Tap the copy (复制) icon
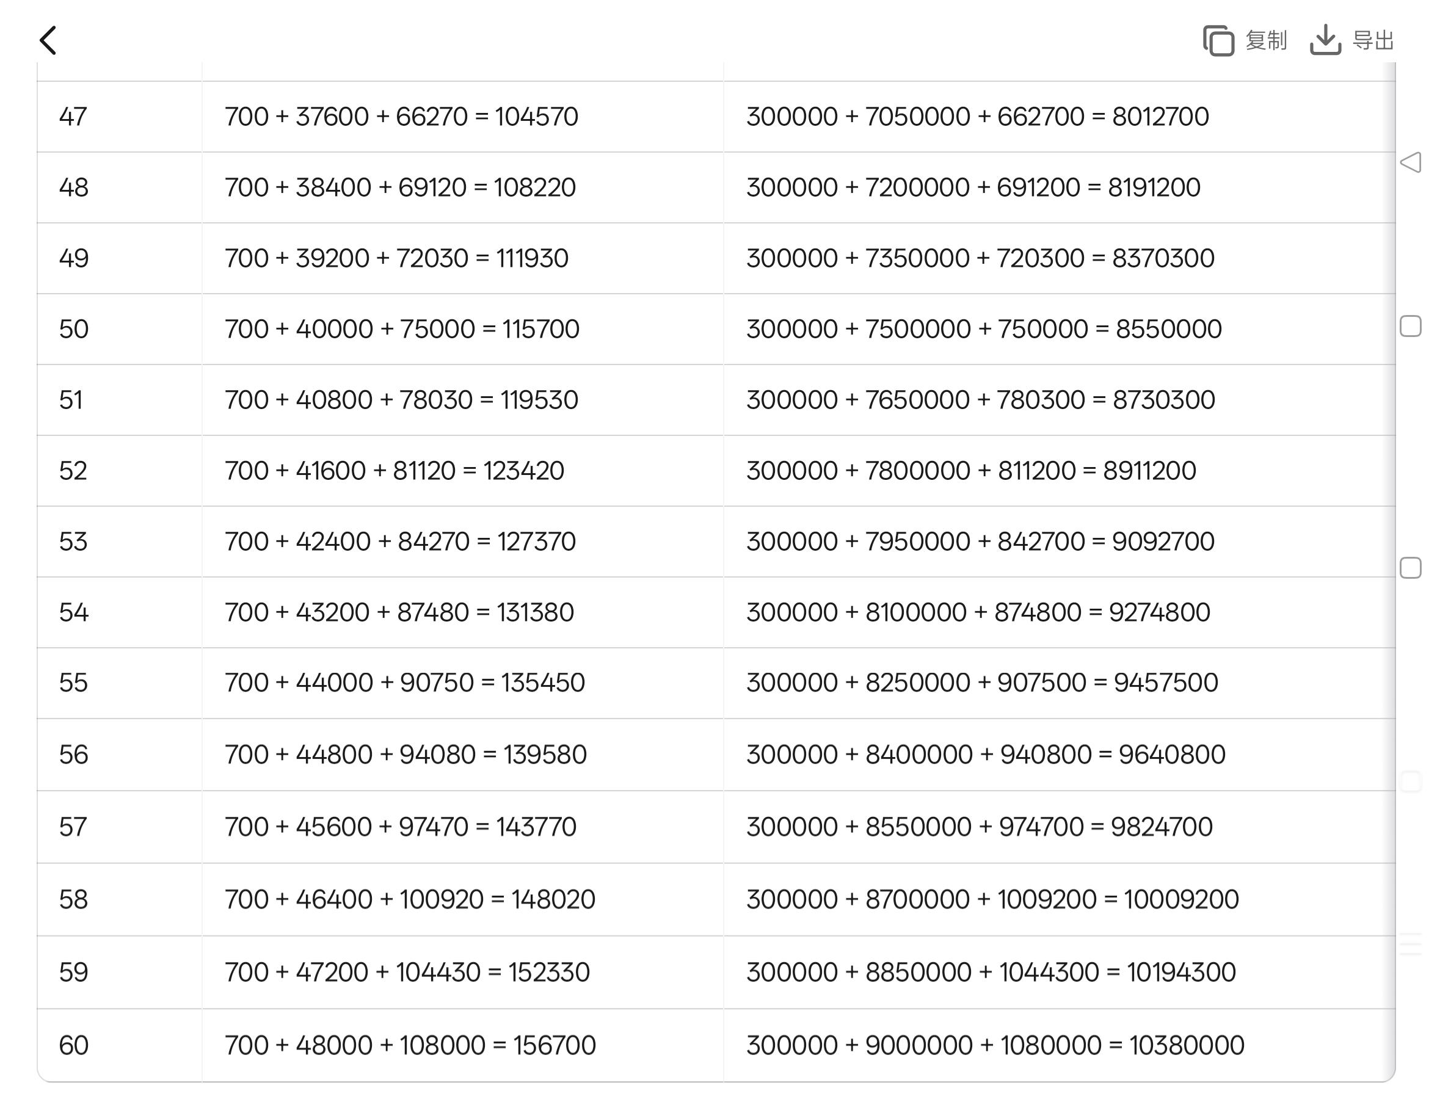Image resolution: width=1451 pixels, height=1113 pixels. [1218, 41]
